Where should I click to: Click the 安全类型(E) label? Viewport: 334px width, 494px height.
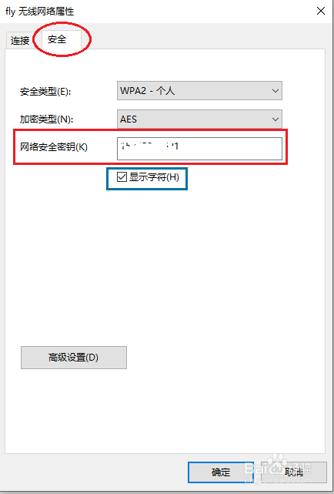[x=45, y=92]
